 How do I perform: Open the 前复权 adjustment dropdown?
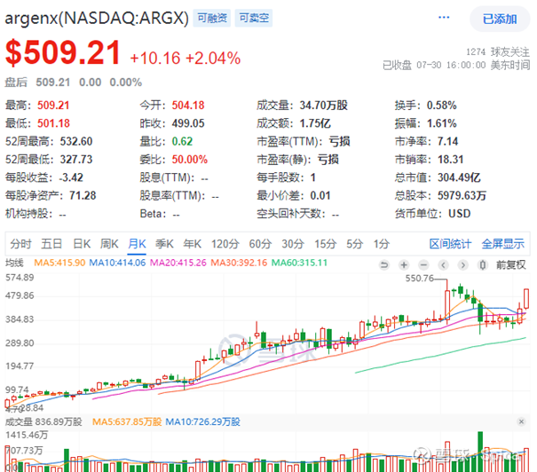[511, 265]
